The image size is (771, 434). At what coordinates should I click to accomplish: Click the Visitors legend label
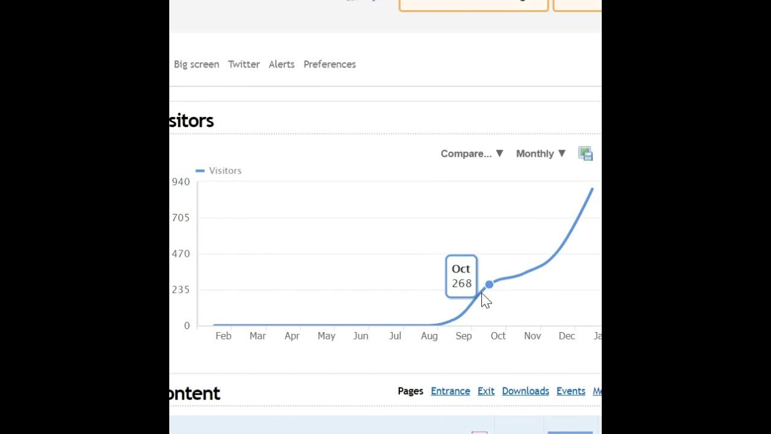coord(225,171)
